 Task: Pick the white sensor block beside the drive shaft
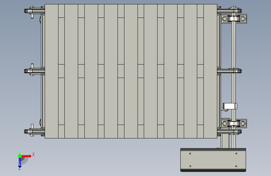[230, 106]
